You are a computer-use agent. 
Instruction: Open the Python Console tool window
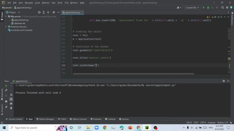coord(78,119)
